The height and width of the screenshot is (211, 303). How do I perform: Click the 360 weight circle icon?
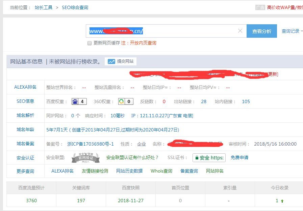(122, 101)
